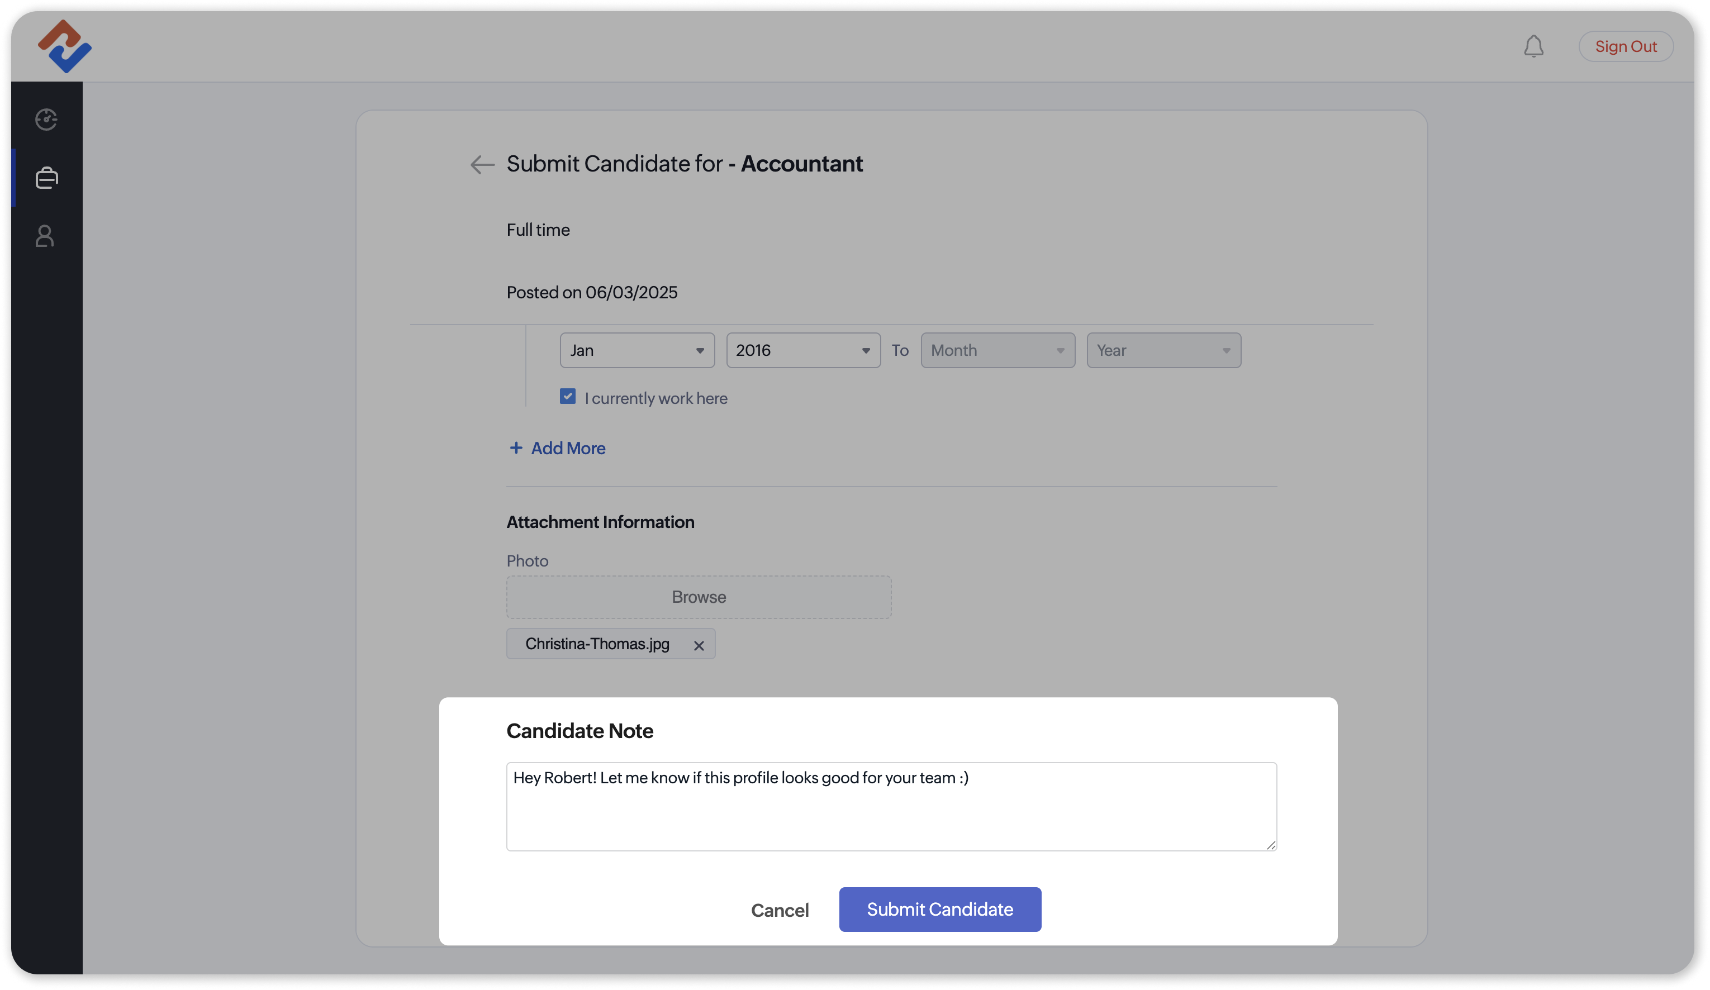The image size is (1710, 990).
Task: Open the 2016 start year dropdown
Action: point(802,350)
